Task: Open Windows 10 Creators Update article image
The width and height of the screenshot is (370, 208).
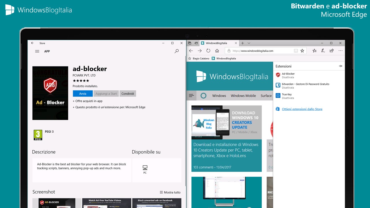Action: tap(226, 122)
